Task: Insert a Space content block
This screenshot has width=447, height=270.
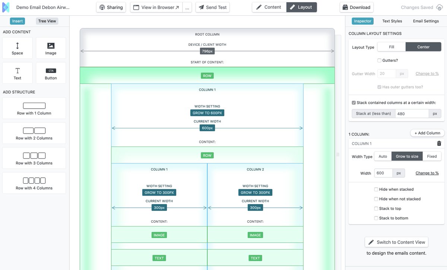Action: 18,48
